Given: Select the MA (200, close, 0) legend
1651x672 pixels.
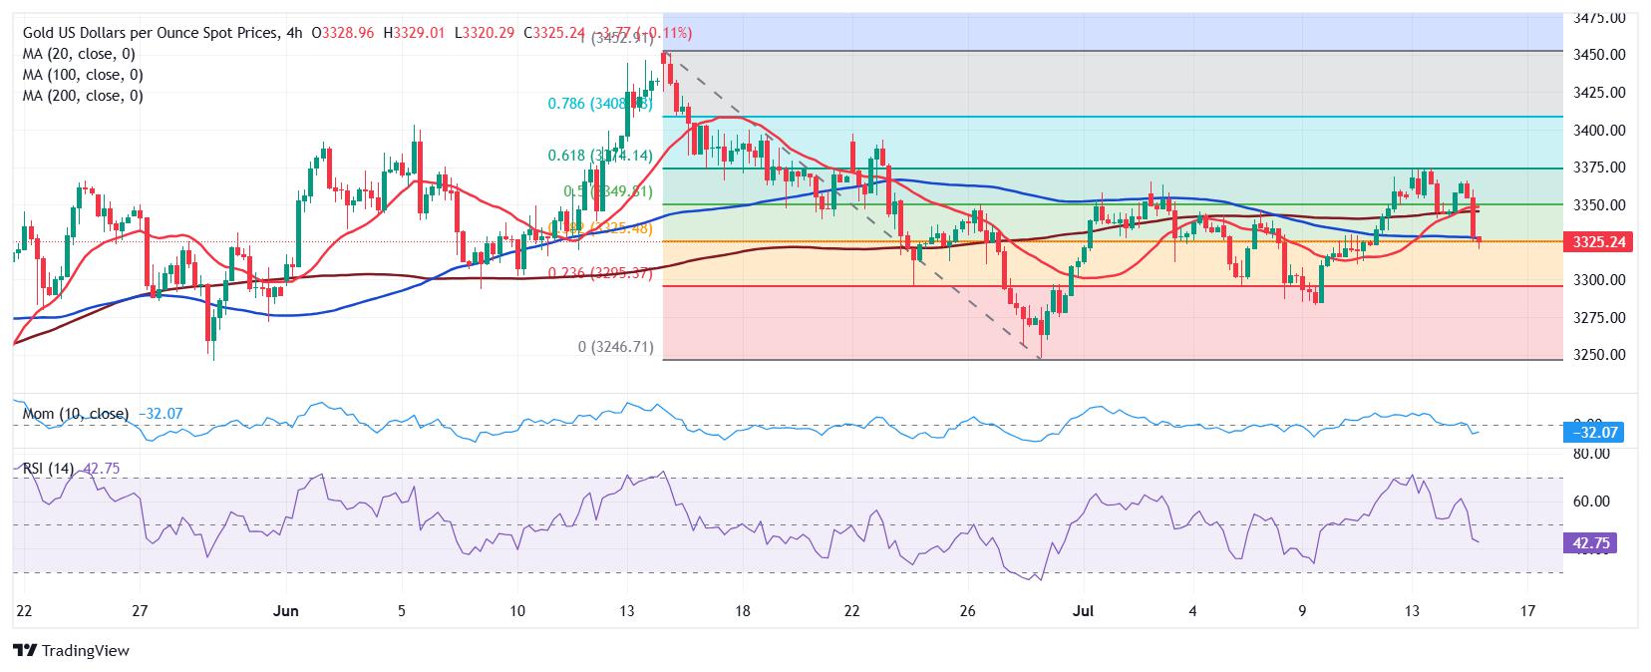Looking at the screenshot, I should 83,96.
